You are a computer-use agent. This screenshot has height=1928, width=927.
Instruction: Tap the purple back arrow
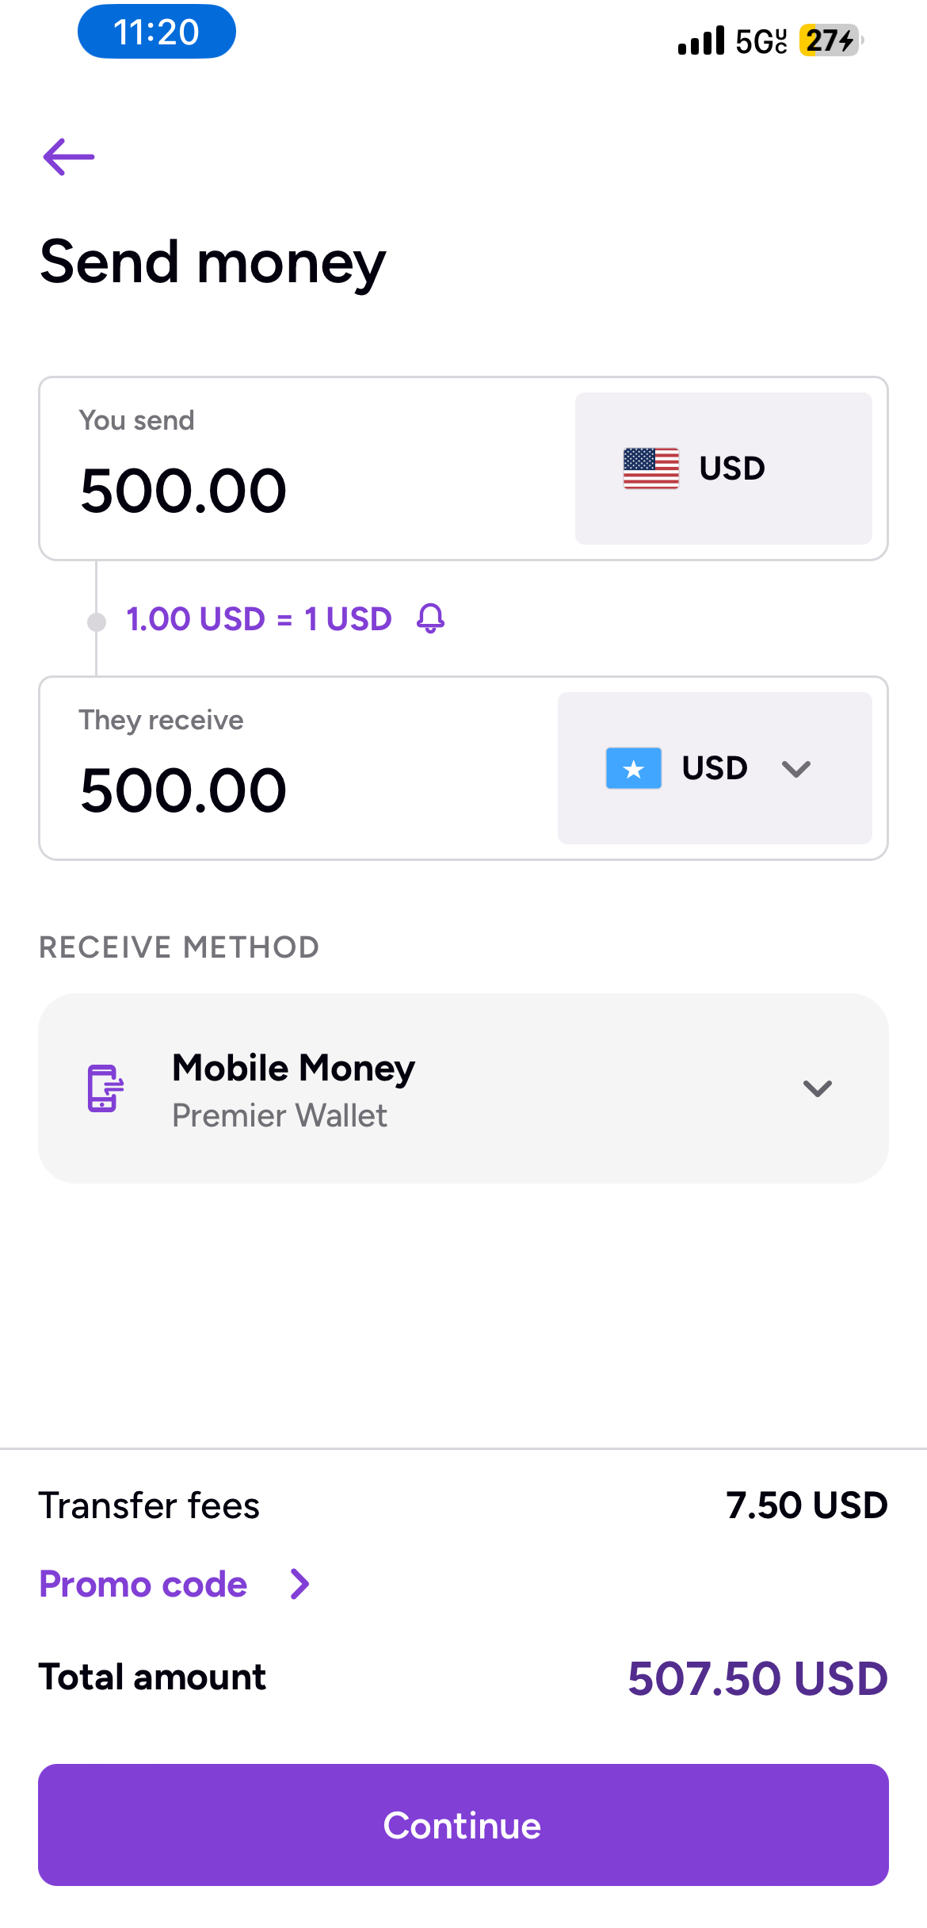pos(69,156)
